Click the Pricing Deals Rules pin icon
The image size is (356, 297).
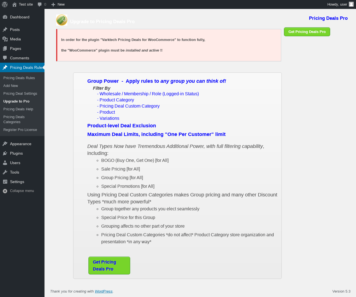click(x=5, y=67)
